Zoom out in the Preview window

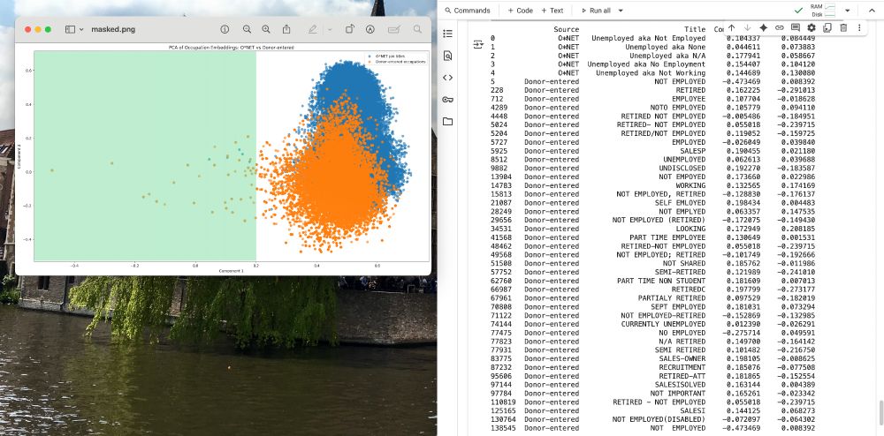(247, 29)
